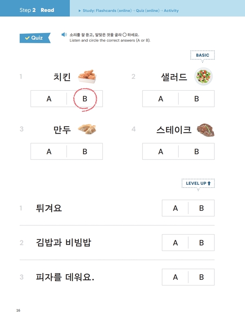This screenshot has height=327, width=245.
Task: Click the salad bowl image
Action: tap(204, 76)
